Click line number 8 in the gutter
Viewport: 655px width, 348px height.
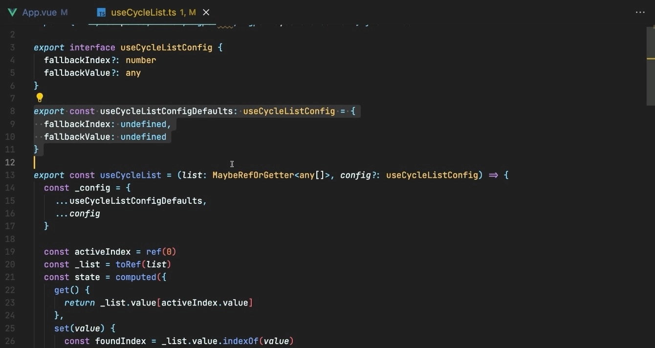pos(12,111)
